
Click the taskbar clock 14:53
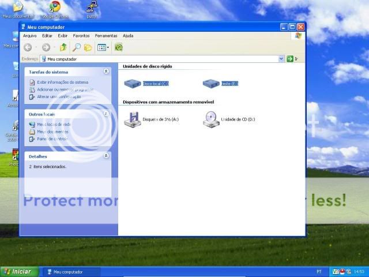point(359,272)
